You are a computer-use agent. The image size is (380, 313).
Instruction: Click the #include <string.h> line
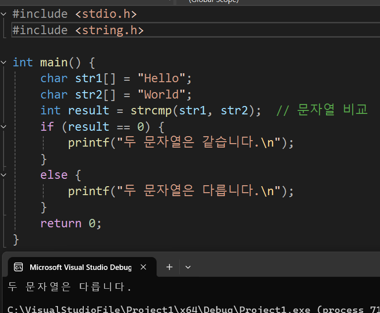78,30
